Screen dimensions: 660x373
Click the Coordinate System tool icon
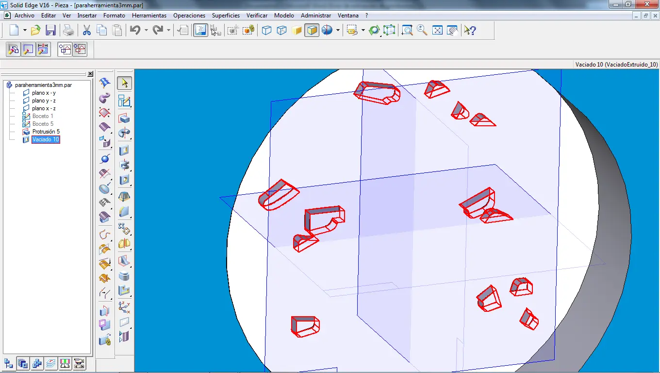pyautogui.click(x=124, y=306)
